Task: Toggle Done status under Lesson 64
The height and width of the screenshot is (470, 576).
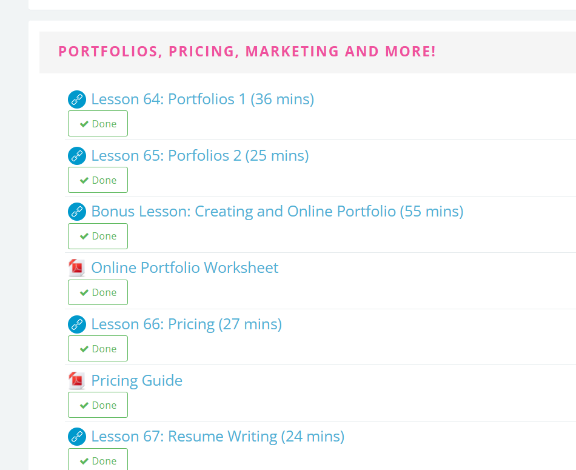Action: pyautogui.click(x=98, y=124)
